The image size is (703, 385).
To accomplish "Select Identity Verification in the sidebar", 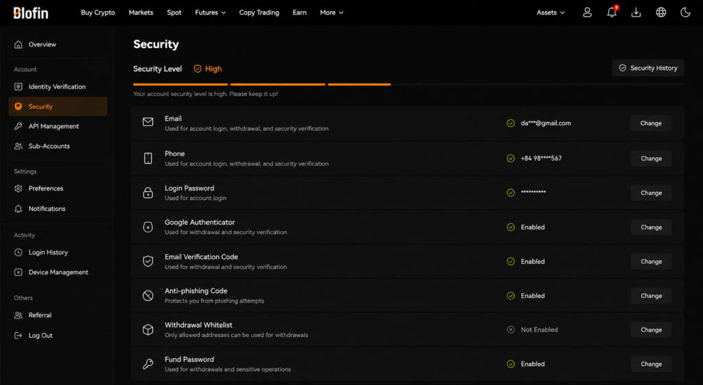I will point(58,87).
